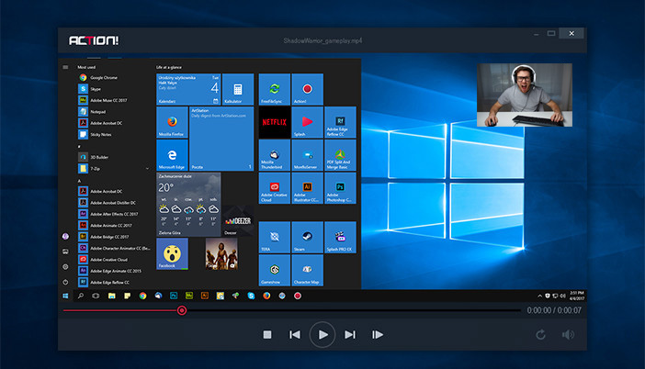Viewport: 645px width, 369px height.
Task: Open the Splash PRO EX tile
Action: [x=340, y=237]
